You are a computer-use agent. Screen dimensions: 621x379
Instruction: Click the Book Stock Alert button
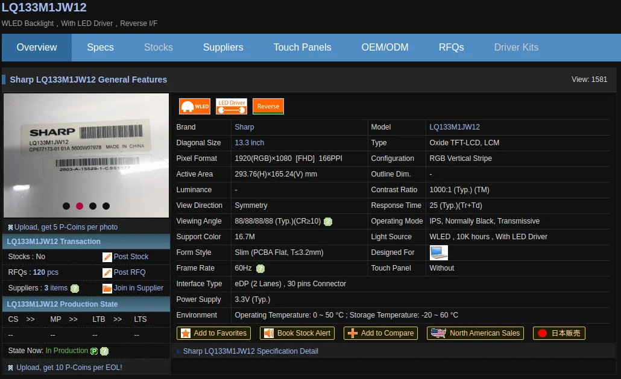click(297, 333)
